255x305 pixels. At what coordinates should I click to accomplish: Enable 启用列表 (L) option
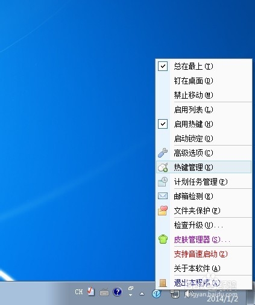[x=204, y=109]
